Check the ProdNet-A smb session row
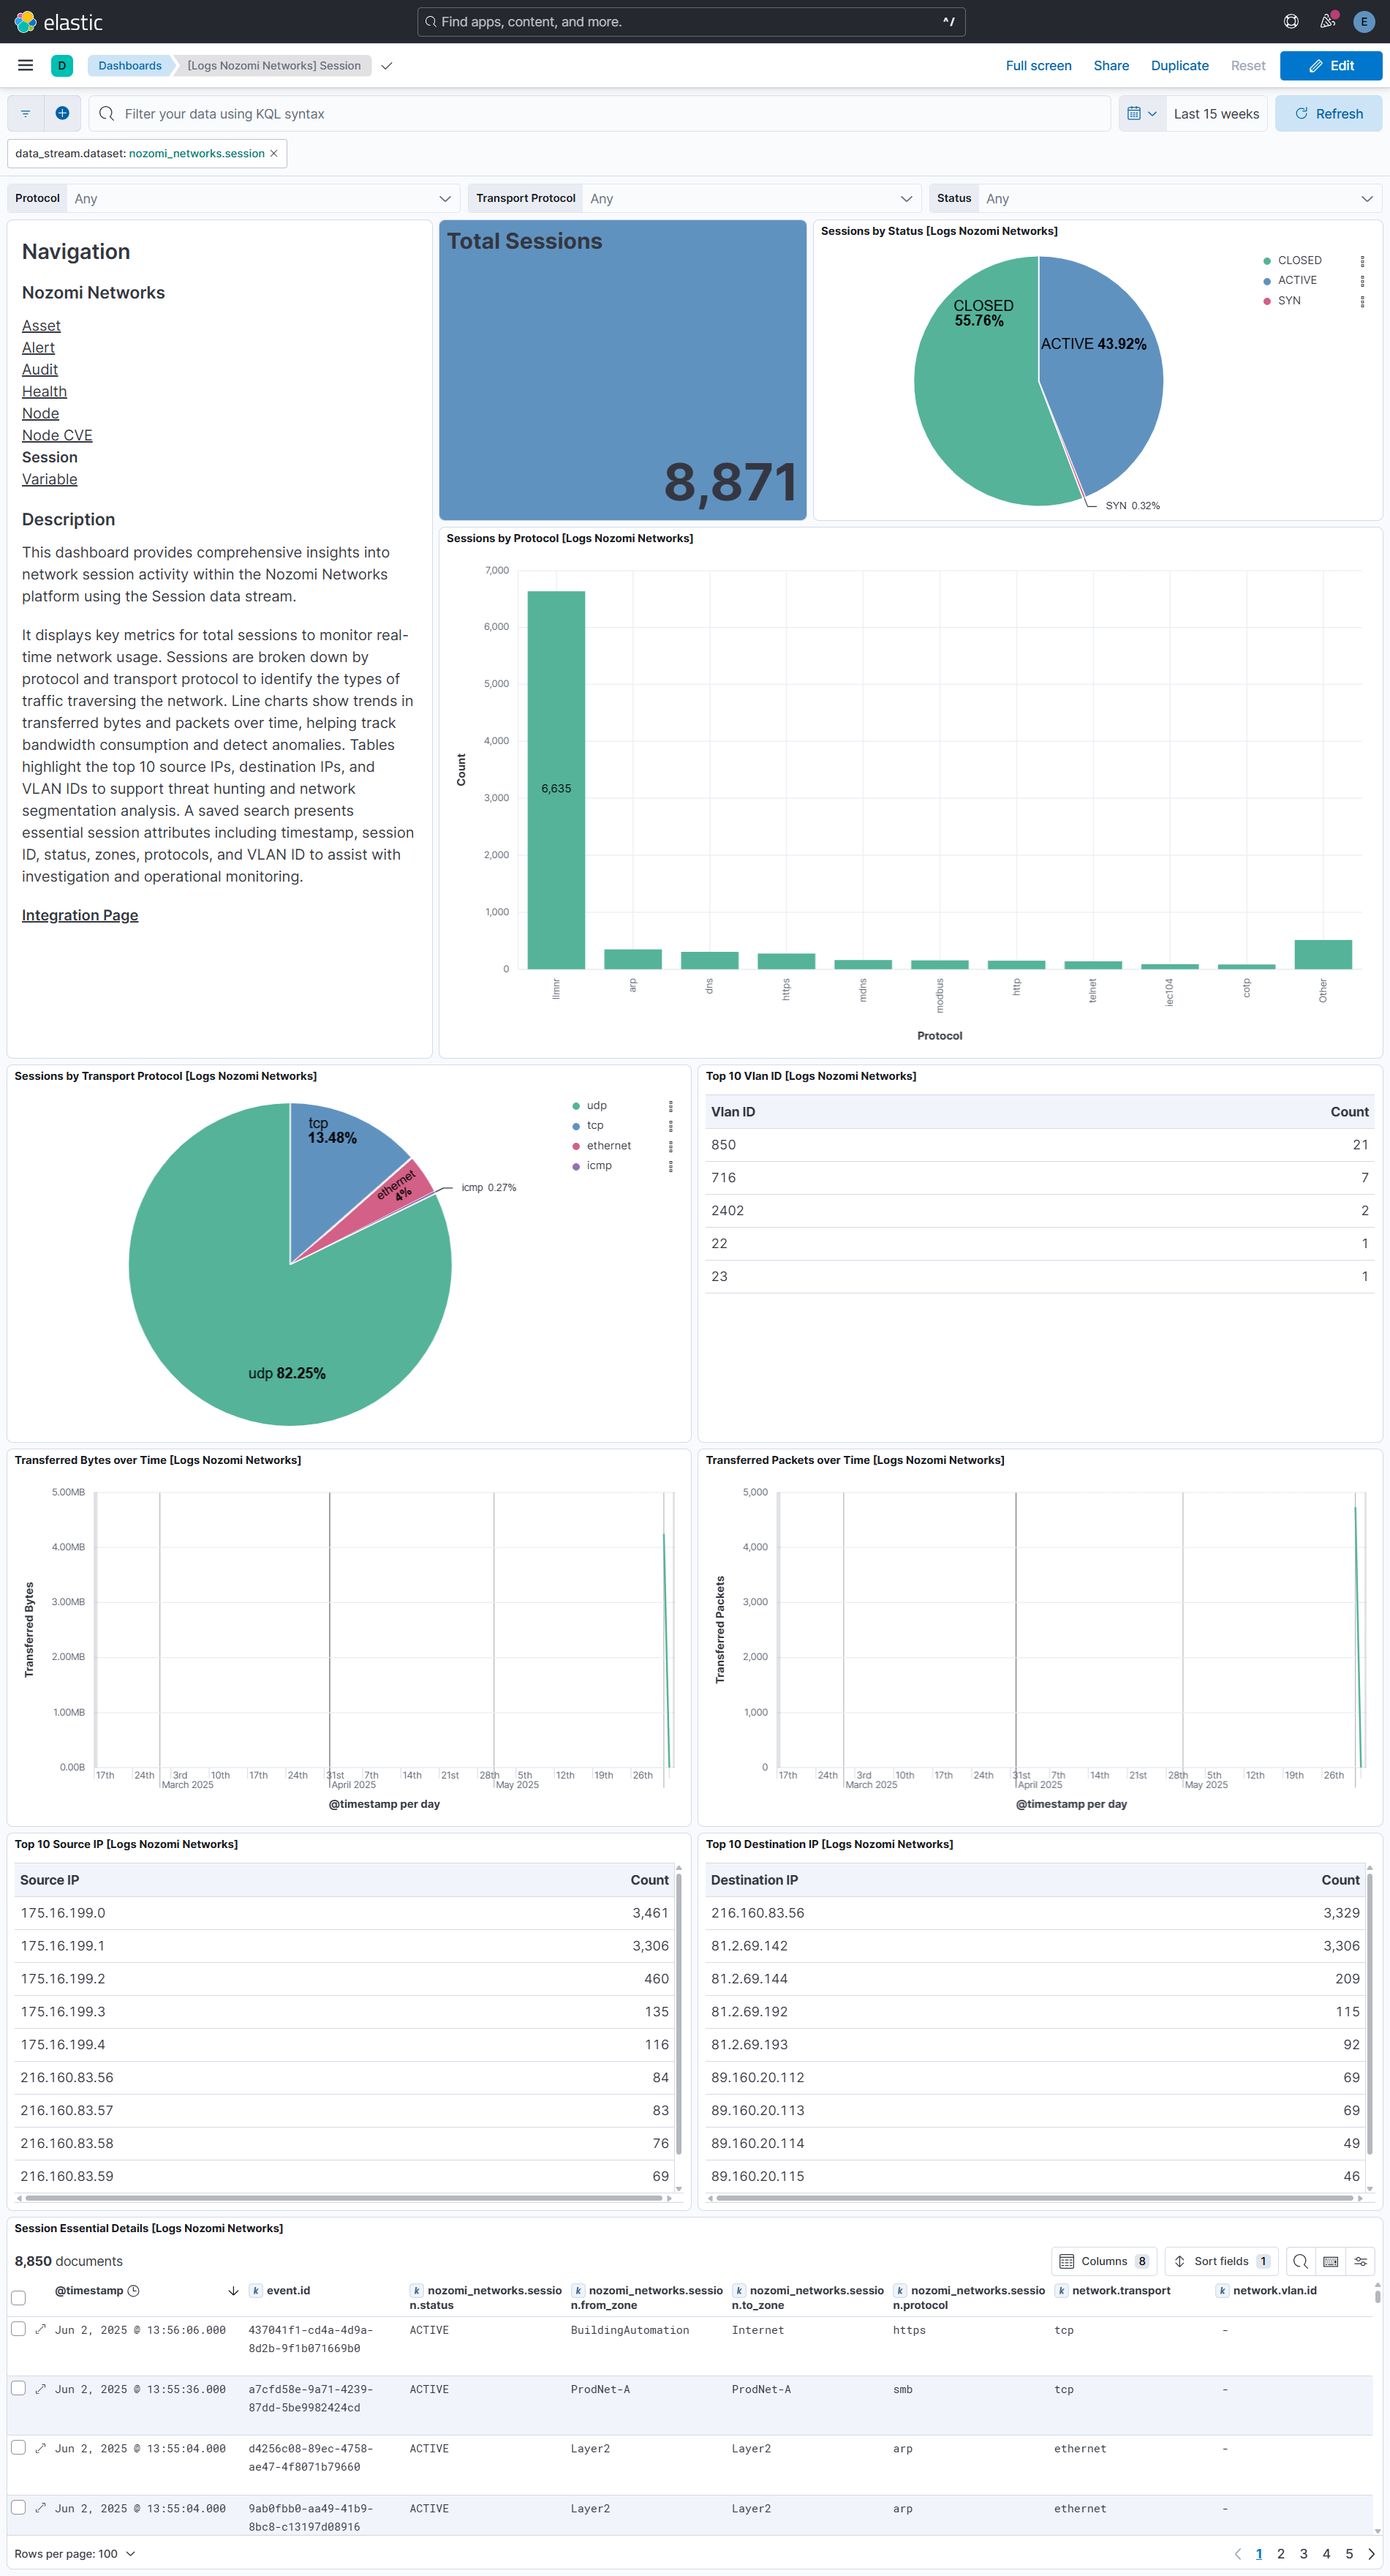The width and height of the screenshot is (1390, 2576). click(x=18, y=2388)
